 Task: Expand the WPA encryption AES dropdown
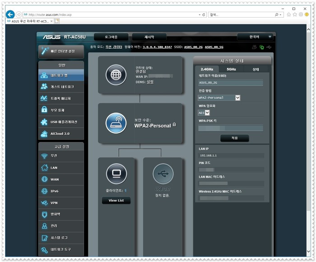[207, 113]
